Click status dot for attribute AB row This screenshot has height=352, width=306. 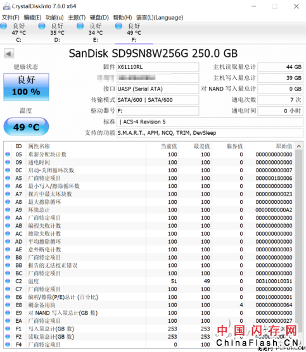(x=8, y=225)
